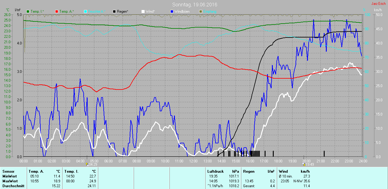Screen dimensions: 388x189
Task: Click the pressure trend ^1.1hPa/h
Action: tap(216, 186)
